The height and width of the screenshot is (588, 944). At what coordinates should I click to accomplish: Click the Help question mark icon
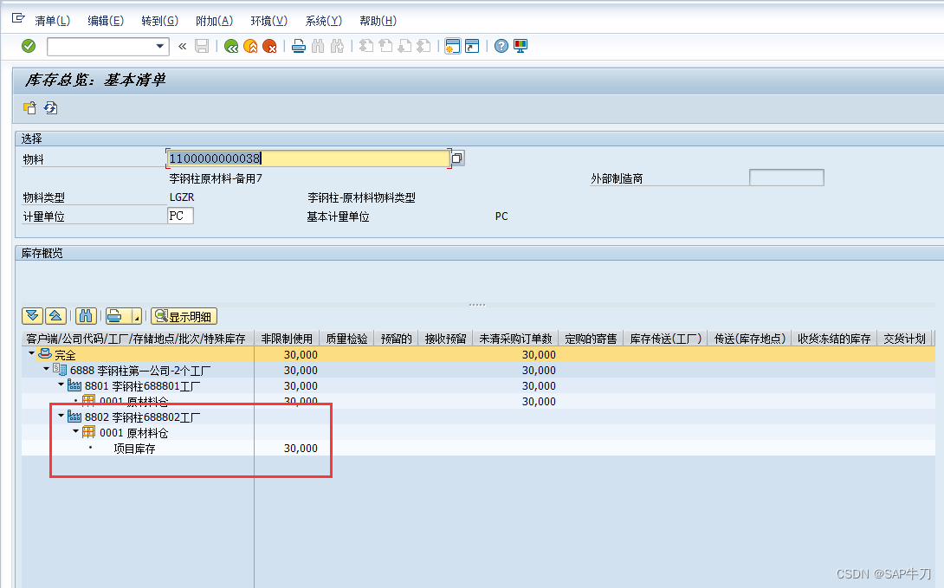pos(501,46)
